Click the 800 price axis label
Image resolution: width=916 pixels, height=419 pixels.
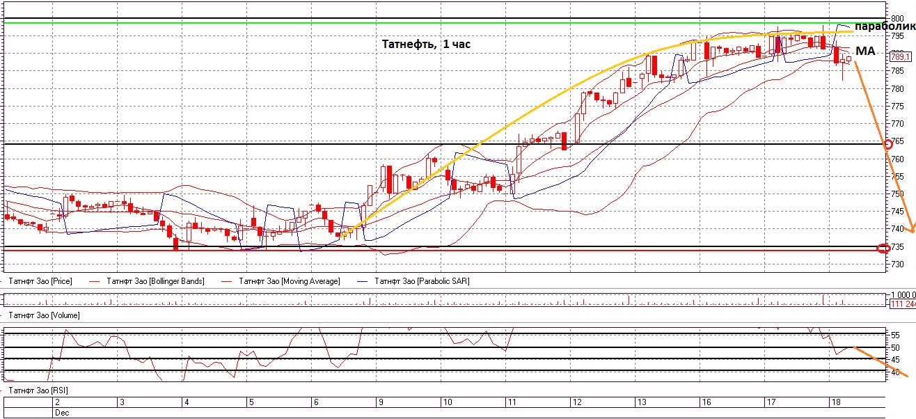pos(897,18)
